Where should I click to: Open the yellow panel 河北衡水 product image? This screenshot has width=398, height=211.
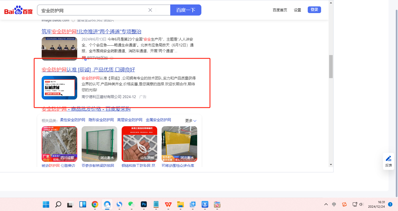click(179, 144)
